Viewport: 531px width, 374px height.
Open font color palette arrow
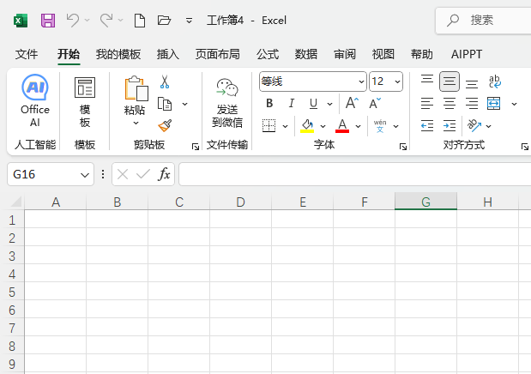click(x=358, y=126)
